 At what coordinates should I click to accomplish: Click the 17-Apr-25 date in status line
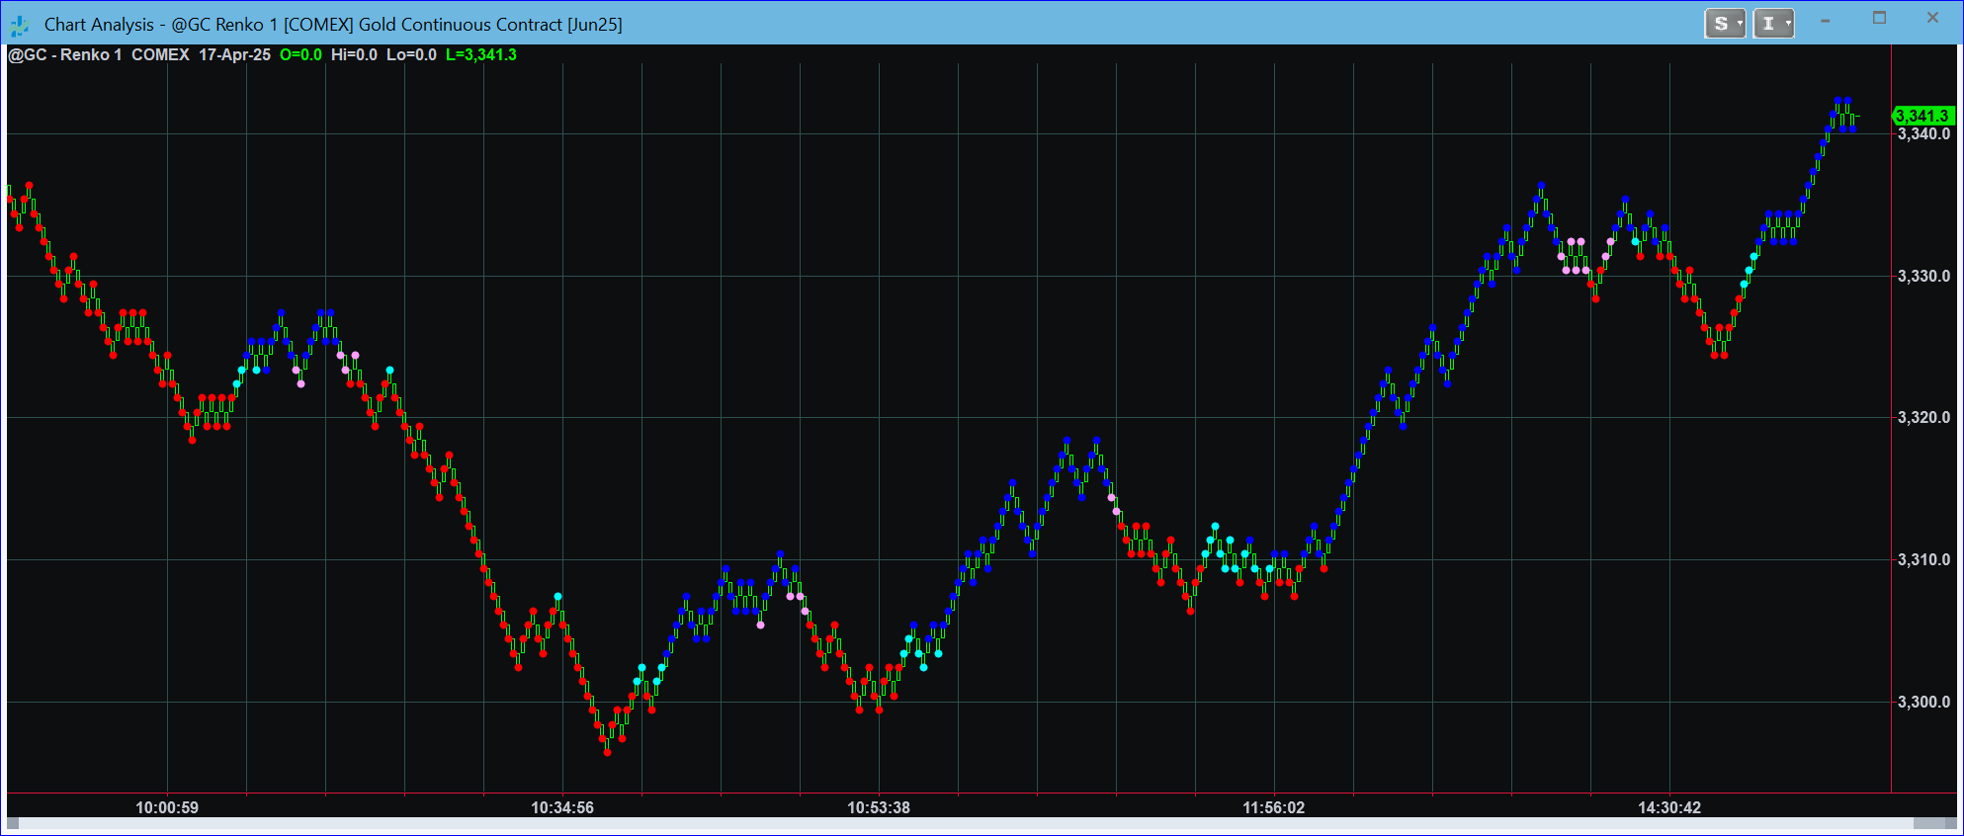tap(234, 55)
